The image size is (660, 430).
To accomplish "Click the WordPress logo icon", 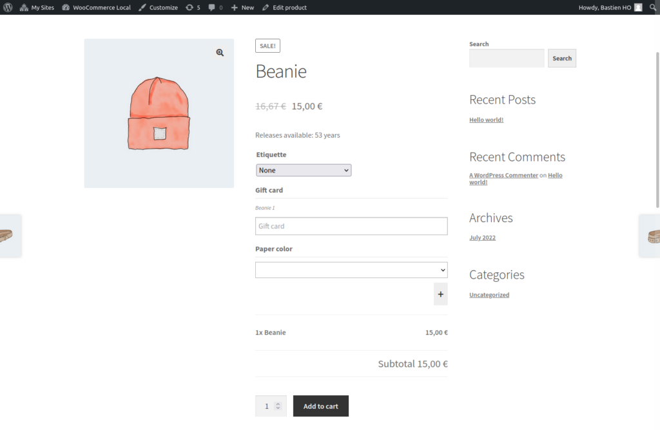I will (x=8, y=7).
